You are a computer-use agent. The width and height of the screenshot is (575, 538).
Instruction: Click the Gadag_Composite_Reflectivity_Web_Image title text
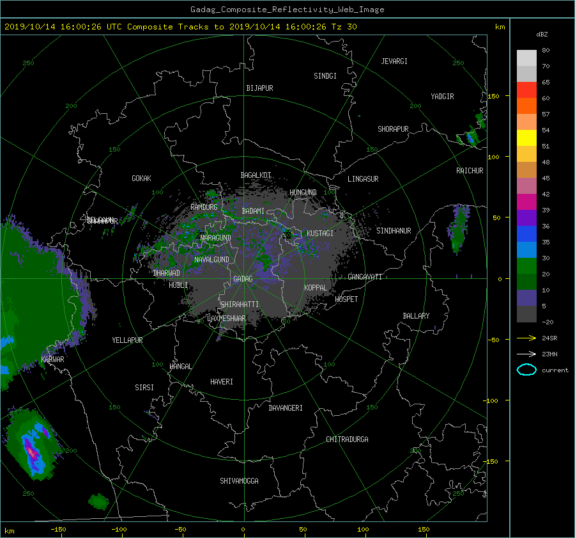point(287,10)
